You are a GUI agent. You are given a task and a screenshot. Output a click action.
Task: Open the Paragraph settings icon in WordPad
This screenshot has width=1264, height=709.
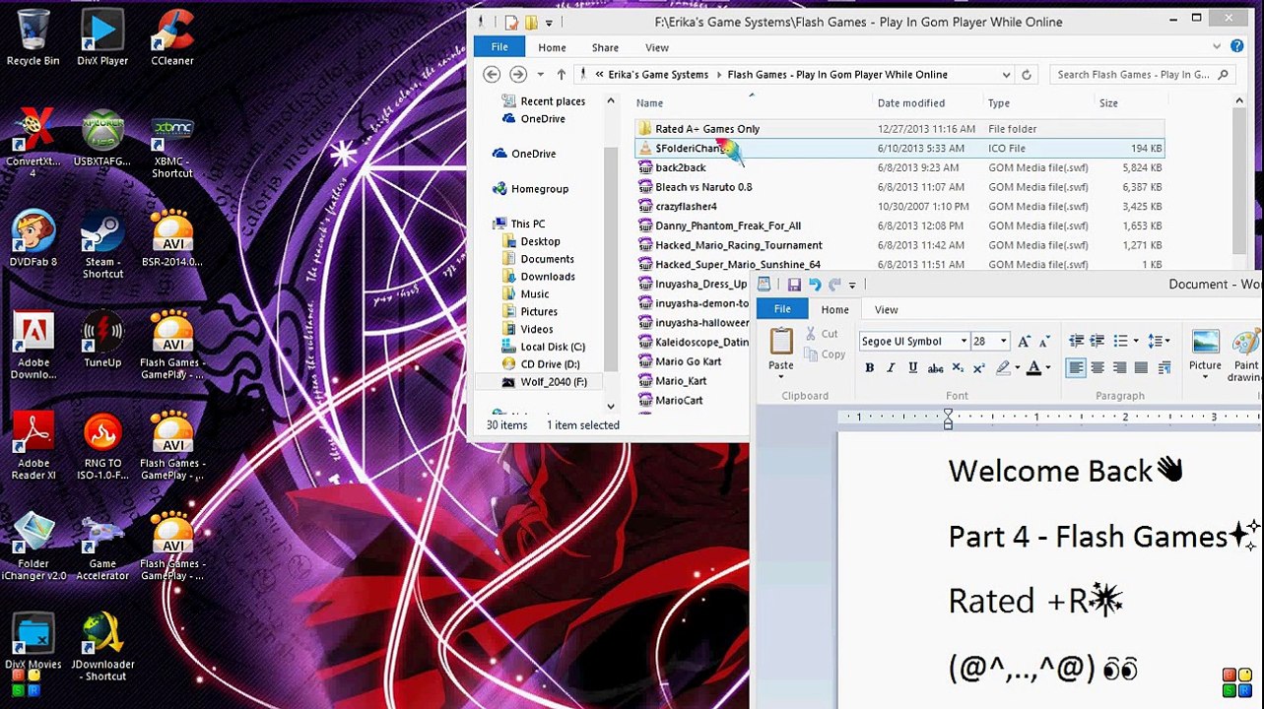(x=1163, y=368)
